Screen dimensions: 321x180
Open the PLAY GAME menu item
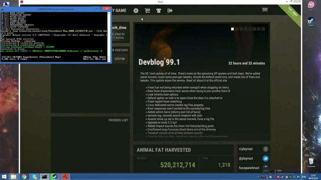pyautogui.click(x=119, y=10)
